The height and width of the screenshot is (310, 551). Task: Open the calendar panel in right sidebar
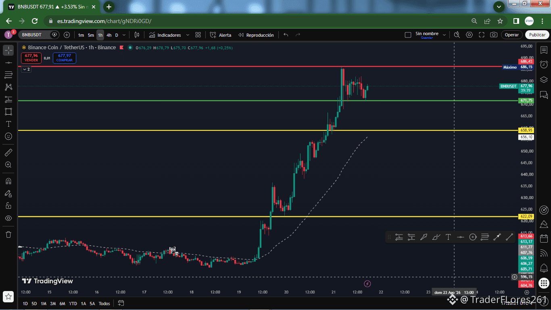(x=544, y=239)
